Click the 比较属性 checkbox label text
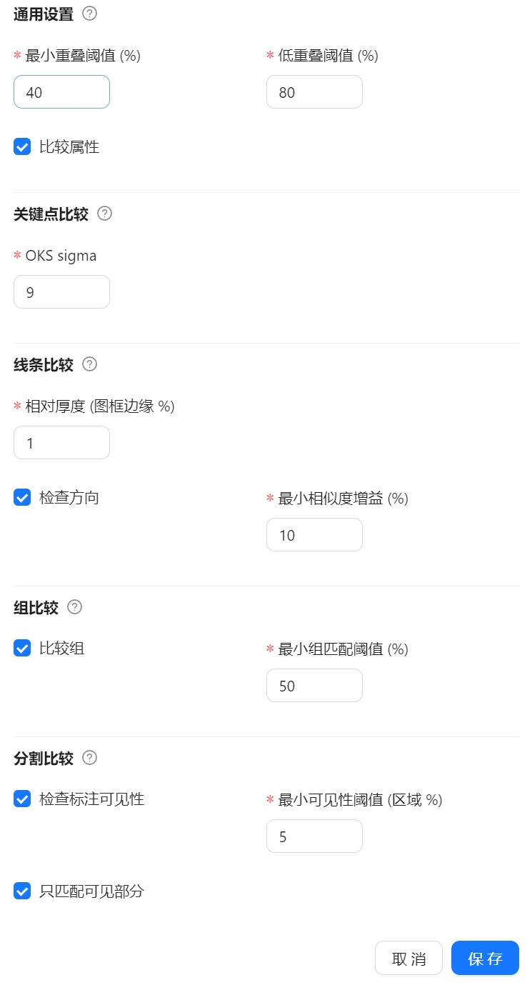 click(69, 147)
